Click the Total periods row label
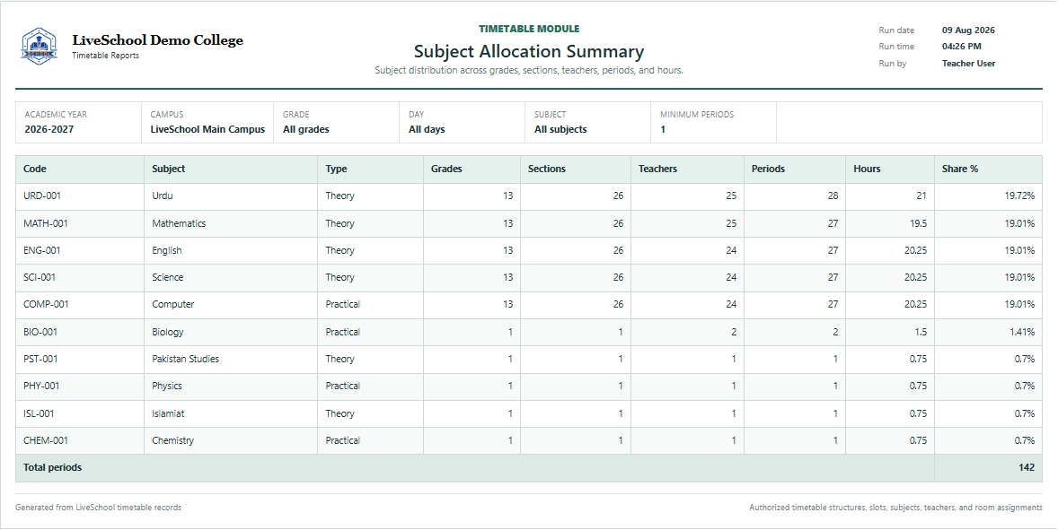Screen dimensions: 1058x530 [53, 467]
